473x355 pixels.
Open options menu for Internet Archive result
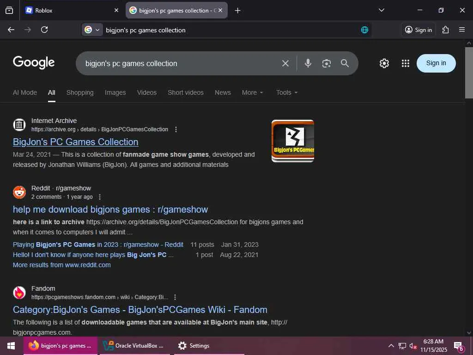point(176,129)
